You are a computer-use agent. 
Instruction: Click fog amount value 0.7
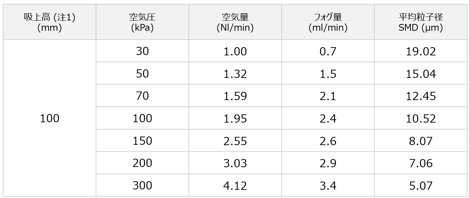tap(328, 51)
